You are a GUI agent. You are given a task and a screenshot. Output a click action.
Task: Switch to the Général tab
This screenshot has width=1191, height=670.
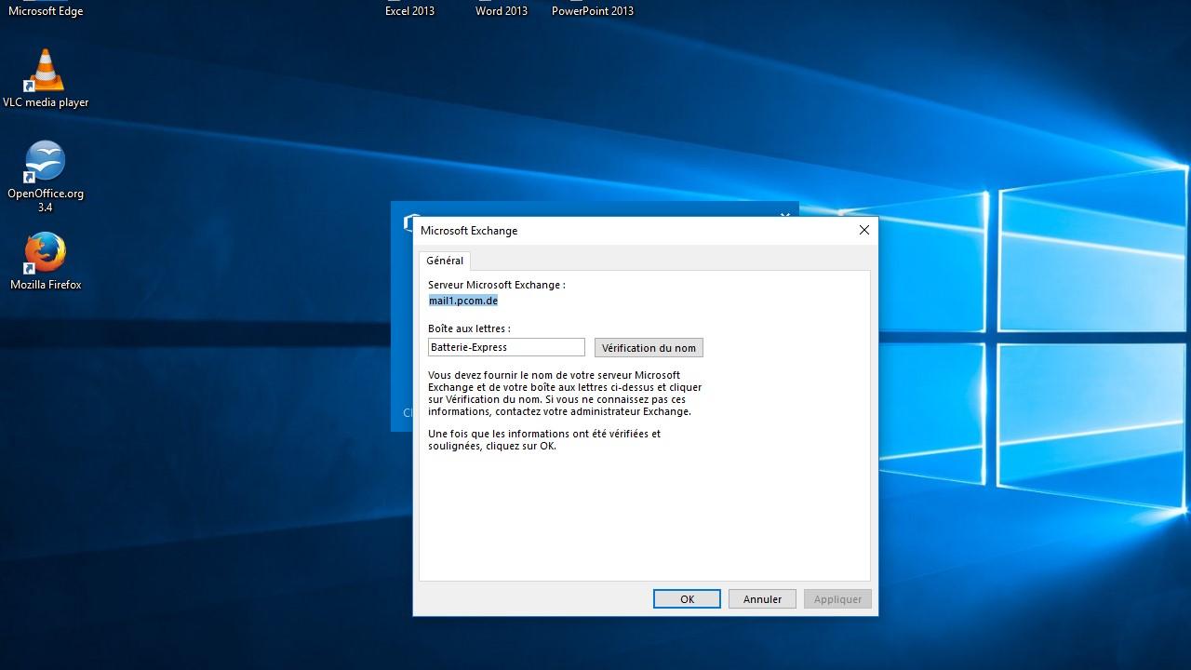[x=445, y=261]
